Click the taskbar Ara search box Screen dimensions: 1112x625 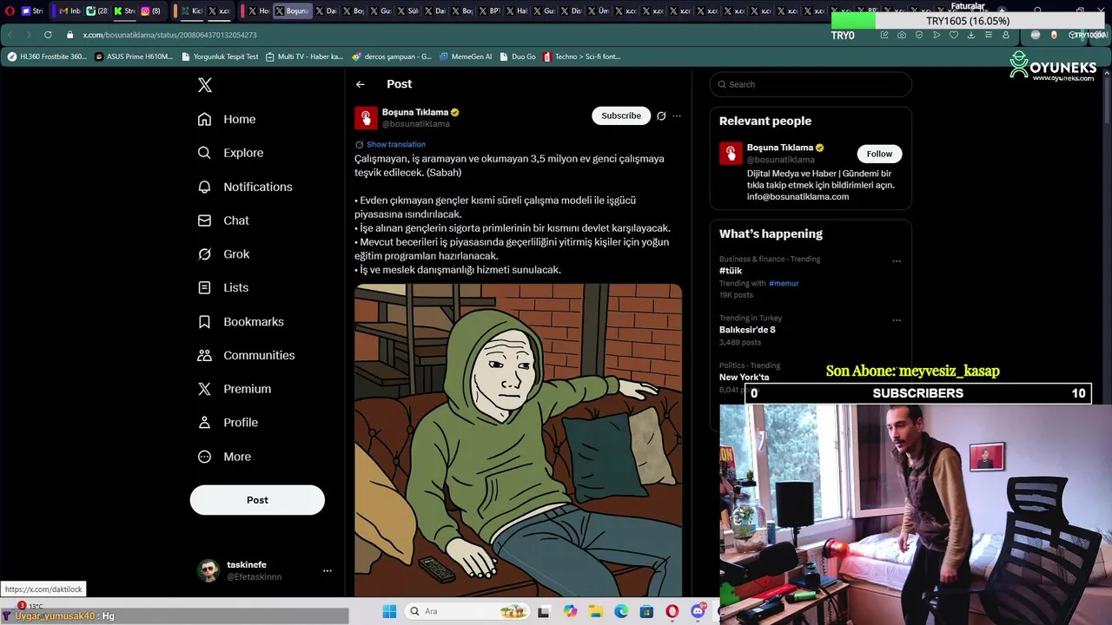point(468,611)
